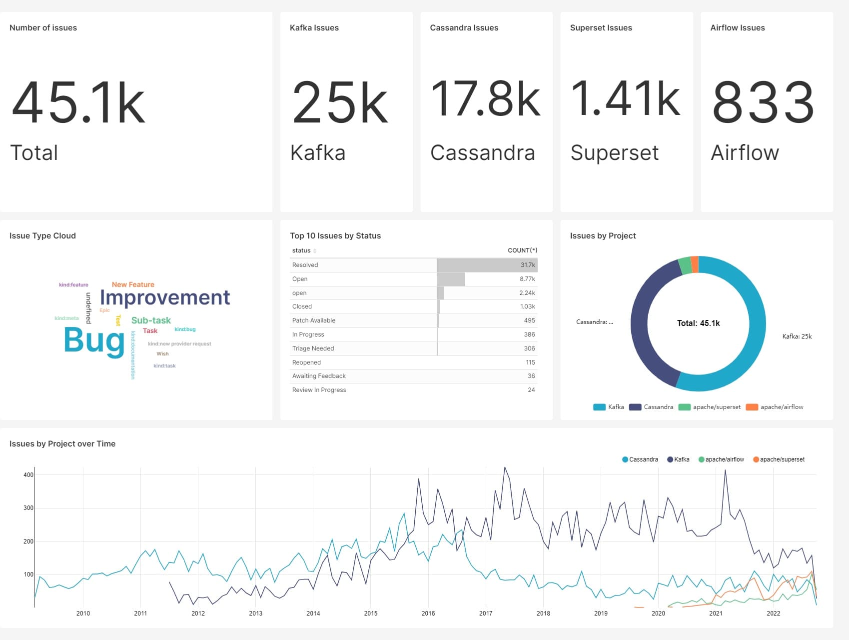The height and width of the screenshot is (640, 849).
Task: Select the Closed status row
Action: pos(414,306)
